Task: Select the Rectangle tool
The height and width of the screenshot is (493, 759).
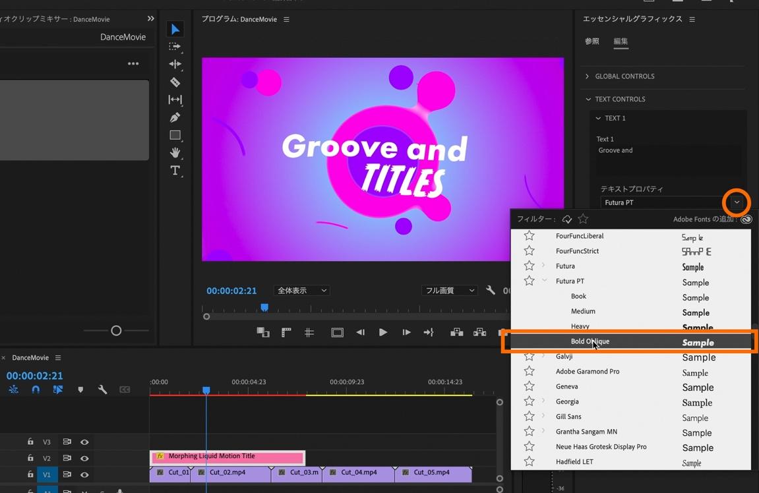Action: [x=175, y=135]
